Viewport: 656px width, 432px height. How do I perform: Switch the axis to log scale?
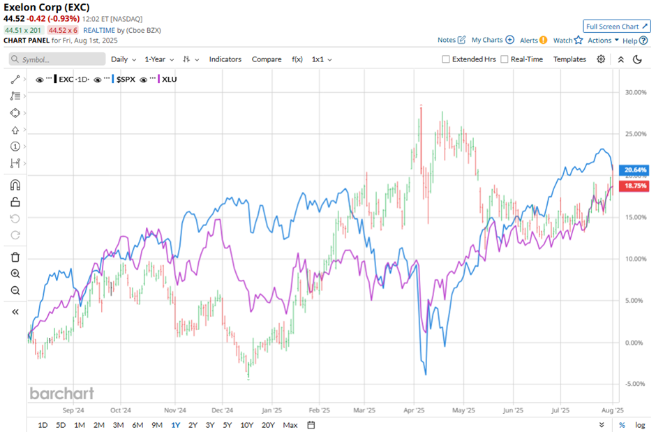640,425
